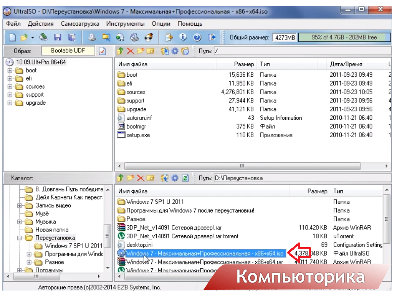The height and width of the screenshot is (291, 394).
Task: Expand the Музыка folder in catalog tree
Action: [19, 221]
